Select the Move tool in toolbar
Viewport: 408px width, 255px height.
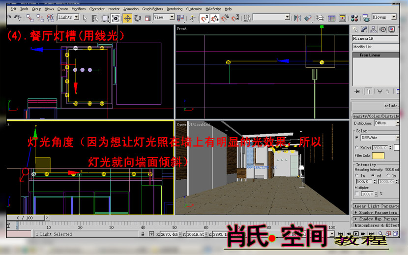pos(127,18)
